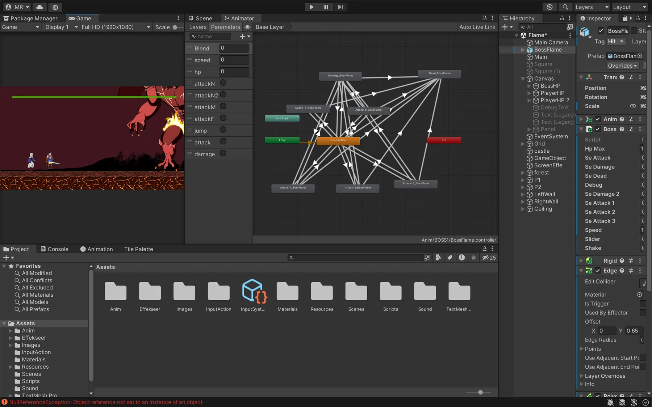The width and height of the screenshot is (652, 407).
Task: Disable the Boss script component checkbox
Action: [598, 129]
